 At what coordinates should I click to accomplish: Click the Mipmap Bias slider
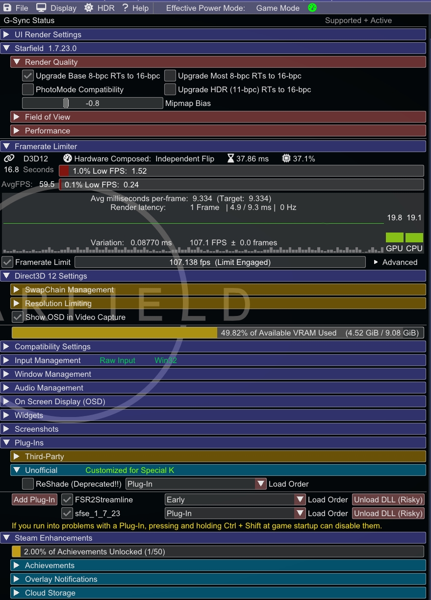92,104
